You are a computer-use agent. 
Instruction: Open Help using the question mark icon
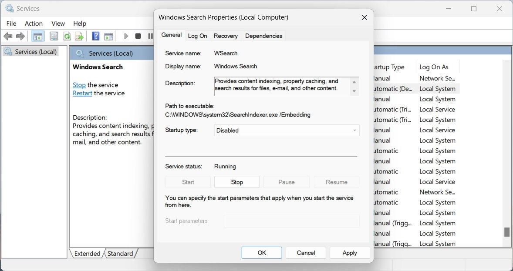pos(95,36)
